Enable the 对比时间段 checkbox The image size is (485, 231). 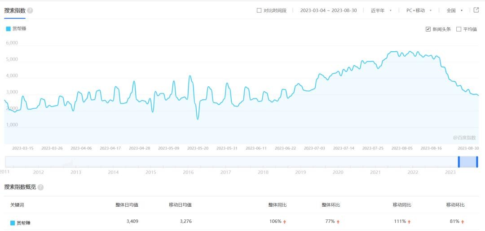pos(259,10)
